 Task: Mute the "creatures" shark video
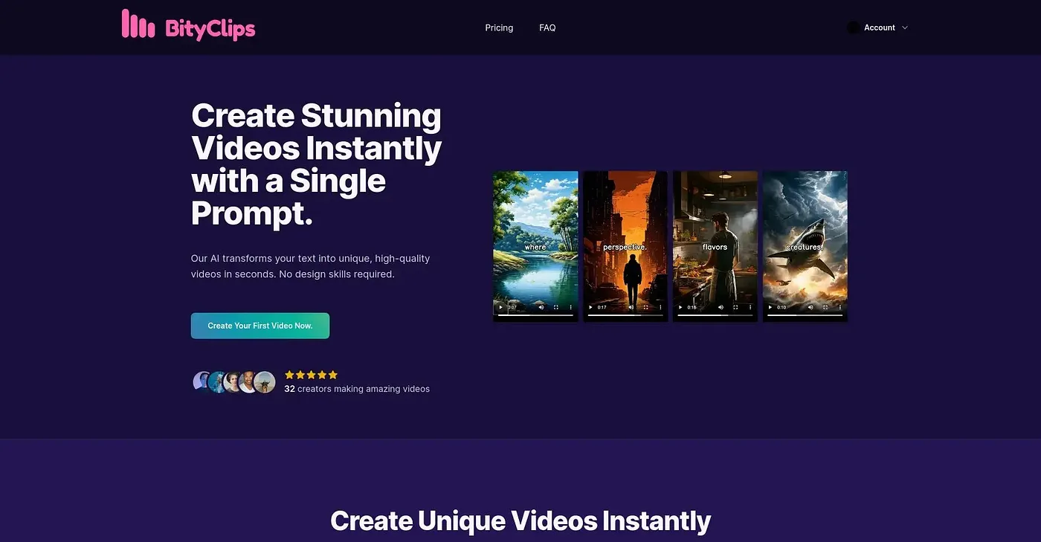[x=810, y=307]
